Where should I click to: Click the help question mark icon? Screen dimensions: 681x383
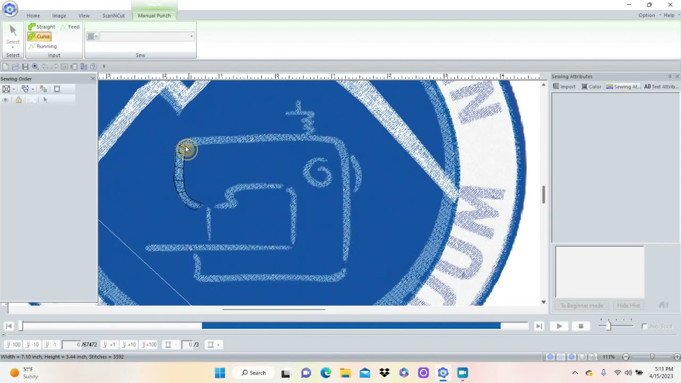click(x=94, y=66)
